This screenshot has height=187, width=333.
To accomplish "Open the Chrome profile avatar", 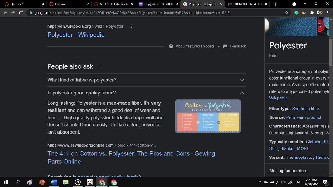I will pyautogui.click(x=320, y=13).
